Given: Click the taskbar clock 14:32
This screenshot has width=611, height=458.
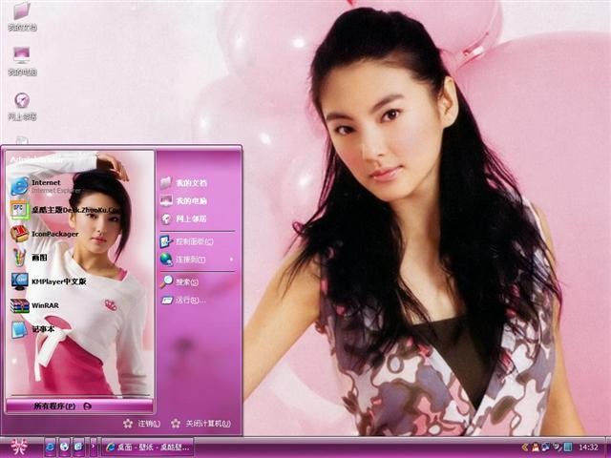Looking at the screenshot, I should [x=588, y=448].
